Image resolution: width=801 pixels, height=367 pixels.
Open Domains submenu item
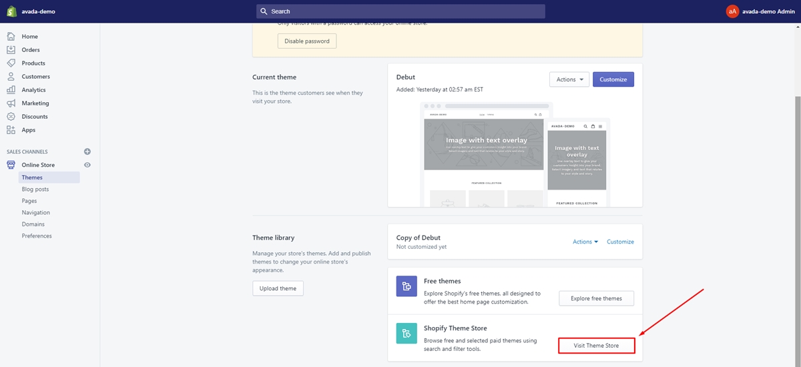pyautogui.click(x=33, y=224)
